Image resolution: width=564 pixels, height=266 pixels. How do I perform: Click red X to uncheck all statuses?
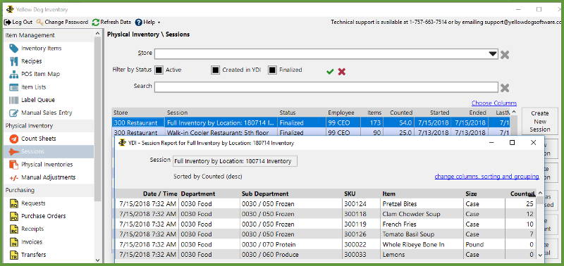(x=342, y=72)
